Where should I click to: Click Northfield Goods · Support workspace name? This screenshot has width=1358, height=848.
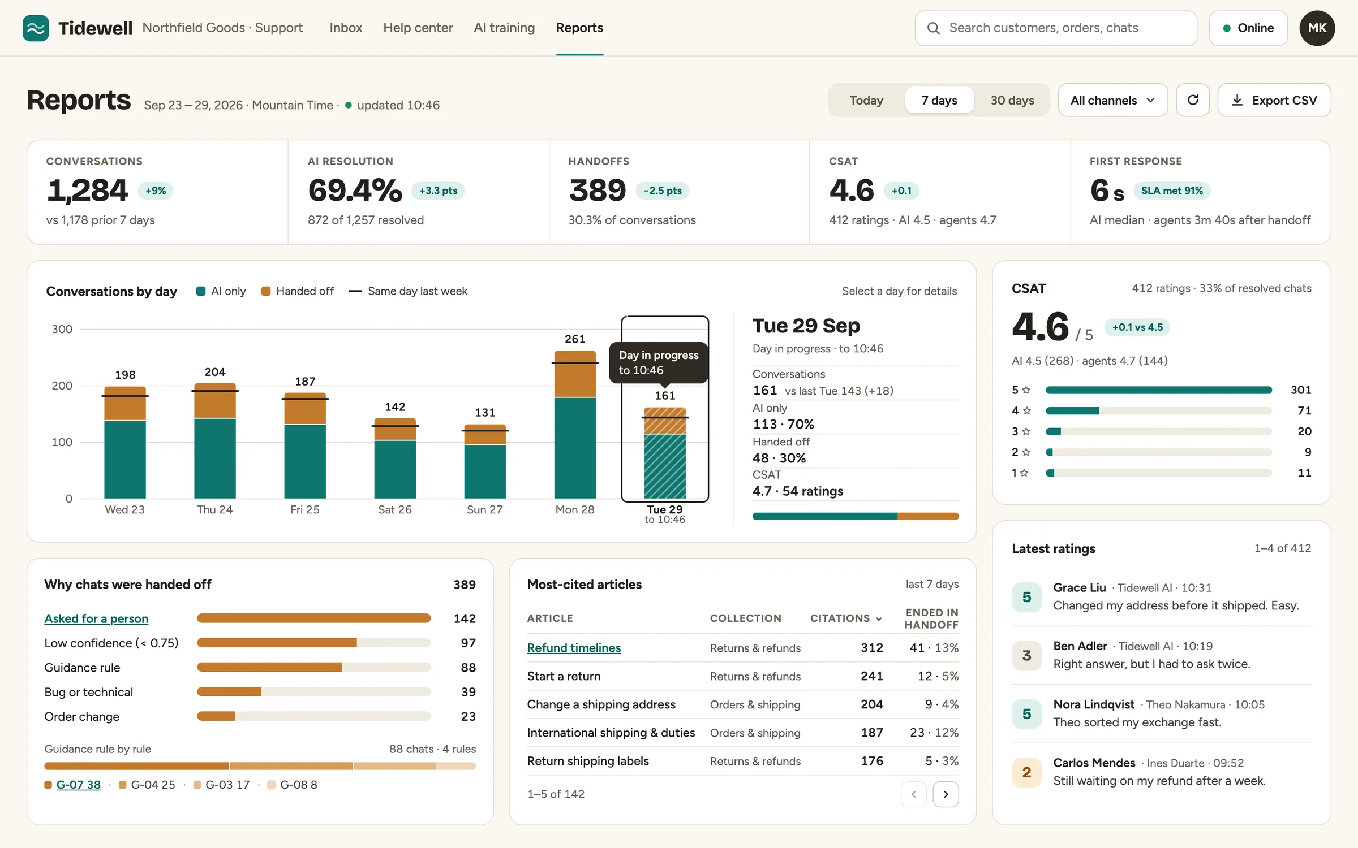pos(222,28)
